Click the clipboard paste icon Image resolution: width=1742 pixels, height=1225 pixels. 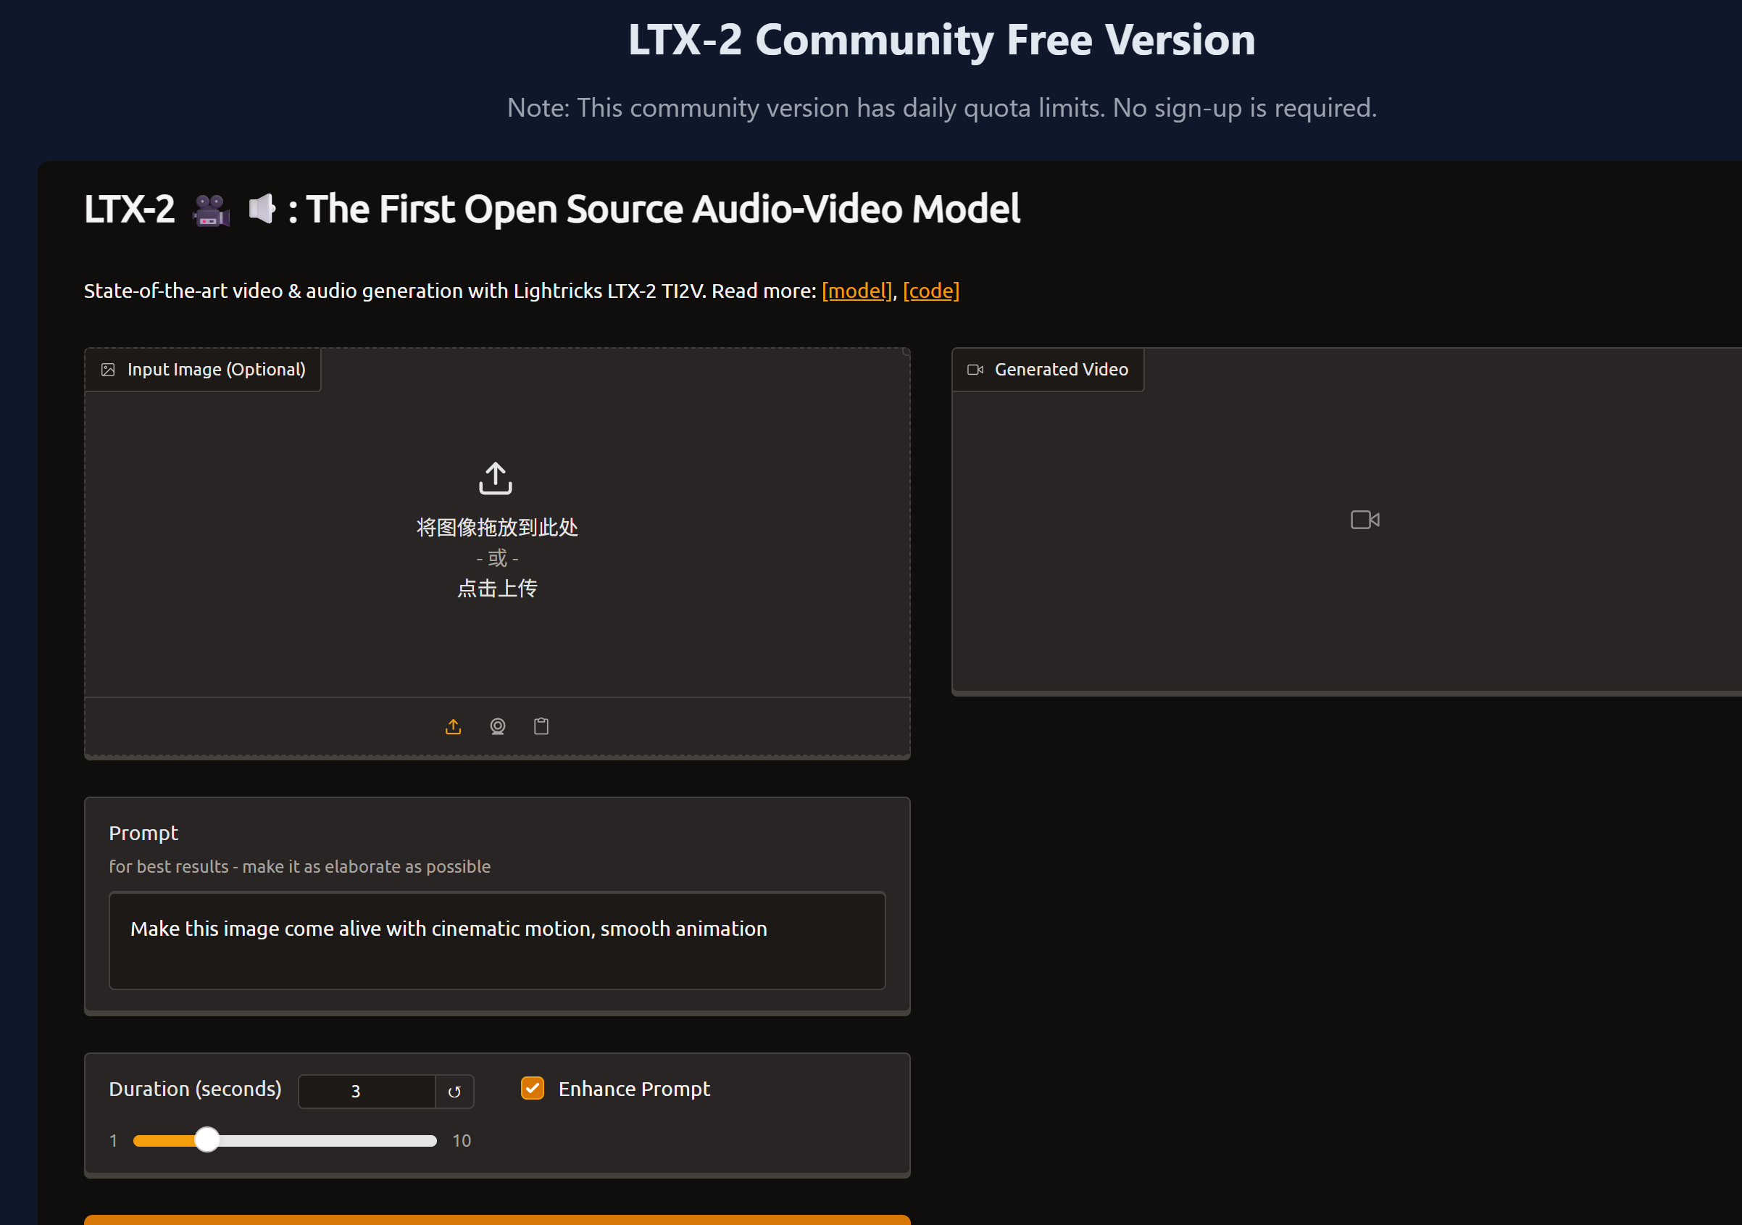tap(541, 726)
